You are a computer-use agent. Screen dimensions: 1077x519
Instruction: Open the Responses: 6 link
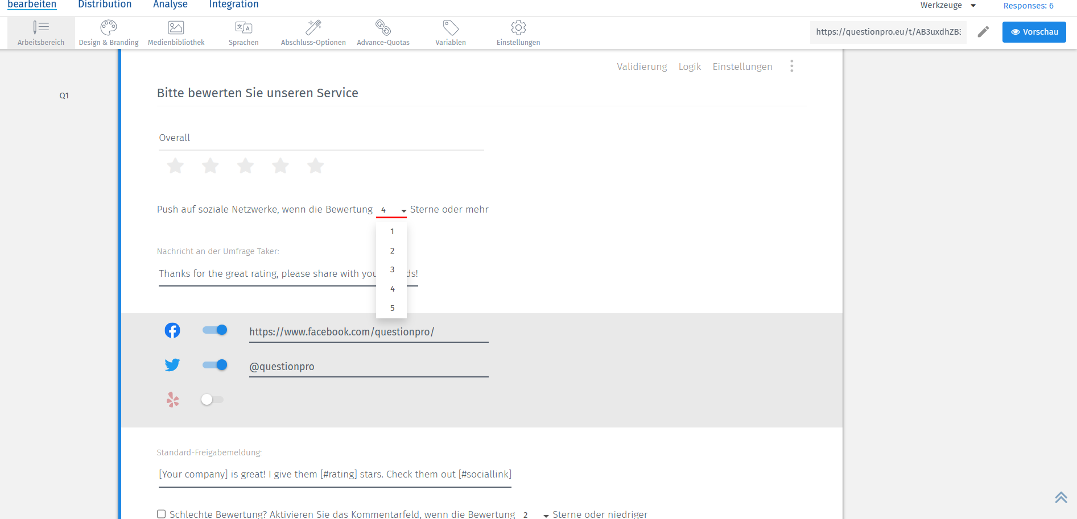[x=1028, y=6]
